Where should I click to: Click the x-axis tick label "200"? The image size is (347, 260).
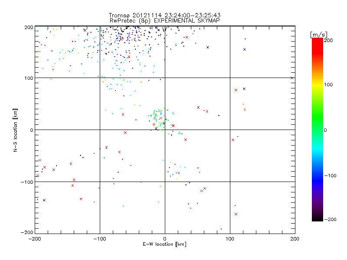(295, 239)
